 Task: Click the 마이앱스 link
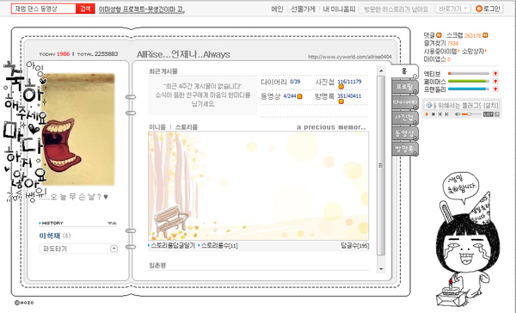pyautogui.click(x=437, y=59)
